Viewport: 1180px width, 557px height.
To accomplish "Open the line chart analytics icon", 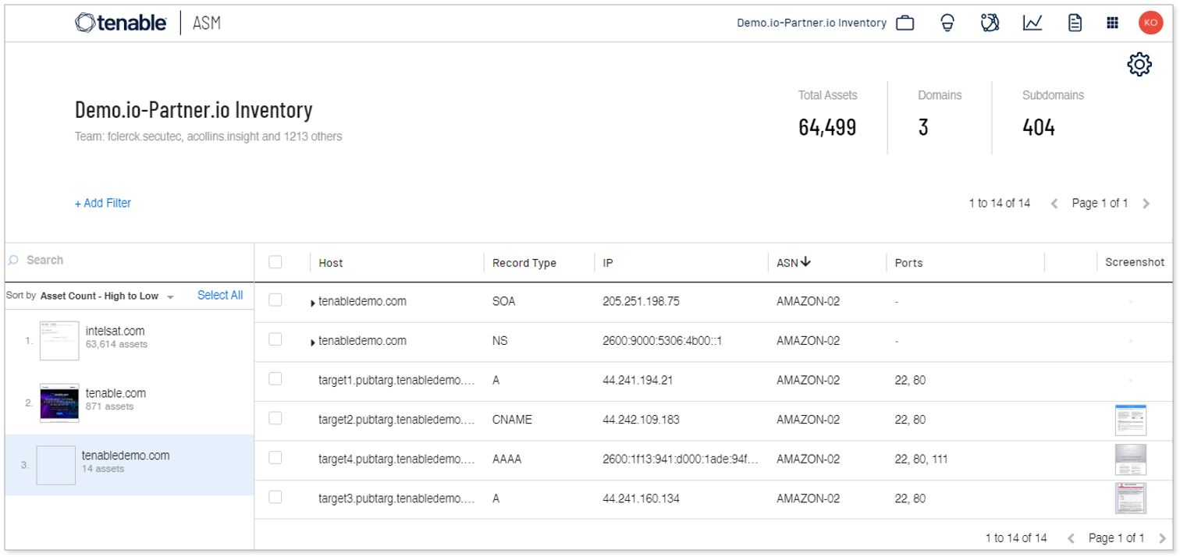I will (x=1032, y=23).
